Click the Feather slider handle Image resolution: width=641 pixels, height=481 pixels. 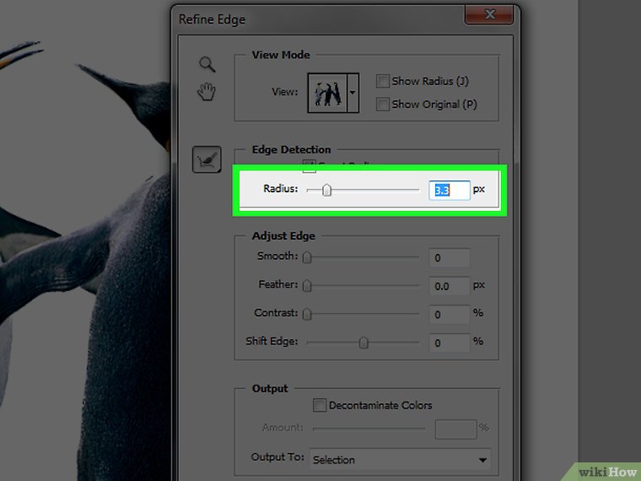(307, 286)
